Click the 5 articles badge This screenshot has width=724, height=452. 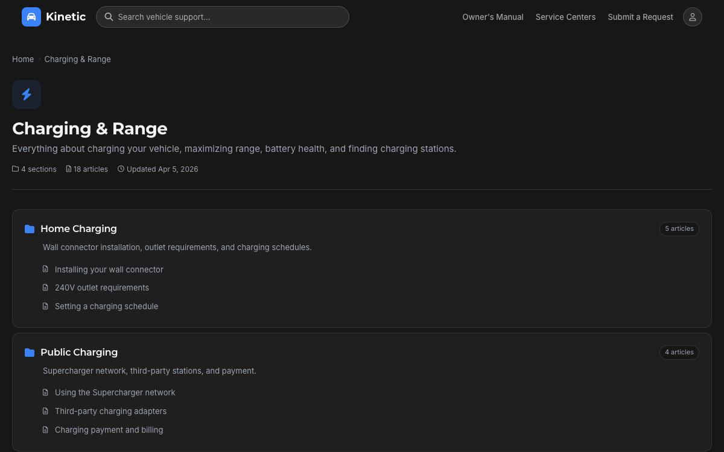(x=679, y=229)
